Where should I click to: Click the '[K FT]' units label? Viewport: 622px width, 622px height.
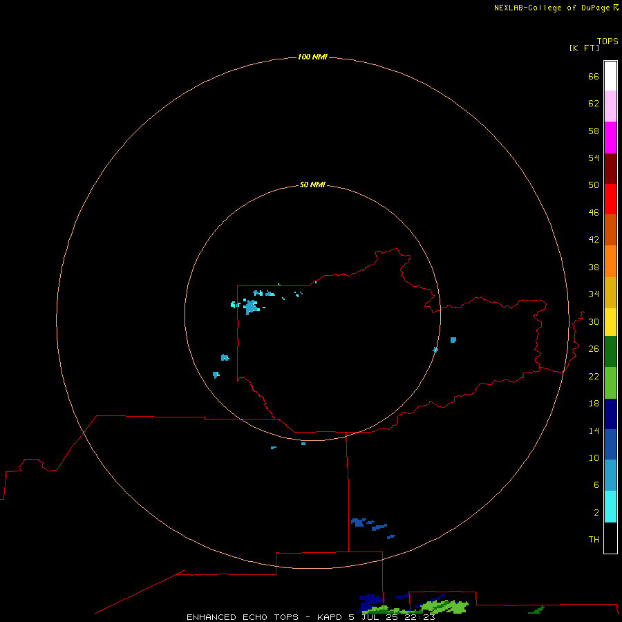click(584, 48)
